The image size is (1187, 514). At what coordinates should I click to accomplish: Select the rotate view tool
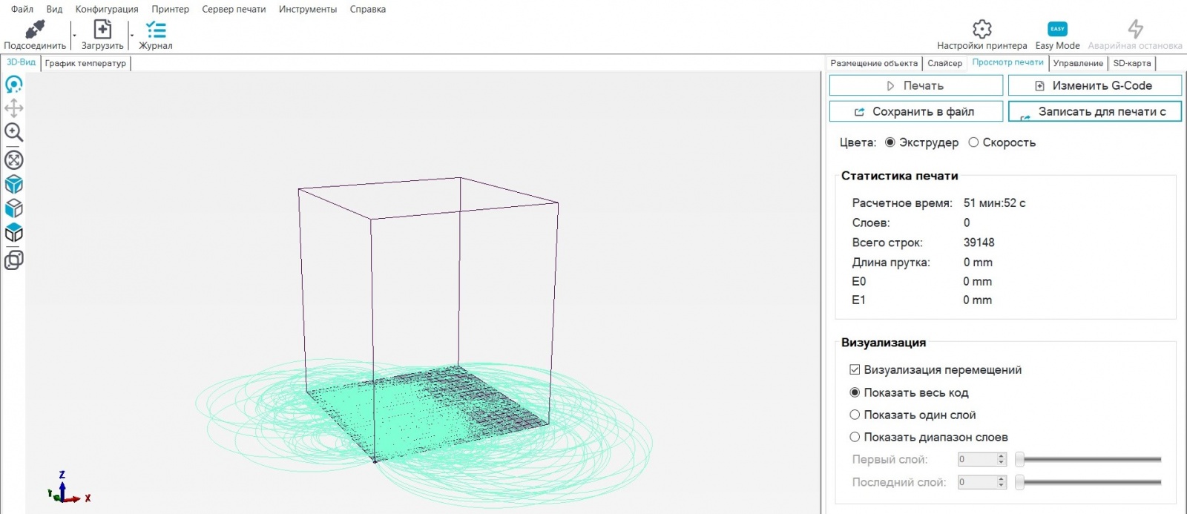(x=13, y=85)
